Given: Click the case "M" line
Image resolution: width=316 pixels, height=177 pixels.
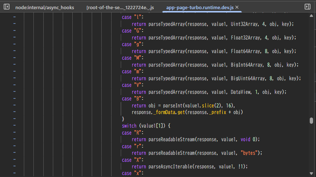Looking at the screenshot, I should click(x=132, y=58).
